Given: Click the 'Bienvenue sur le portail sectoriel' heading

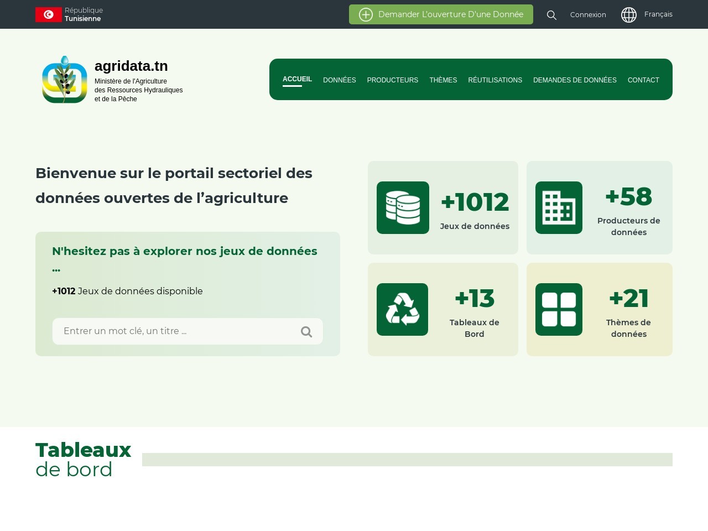Looking at the screenshot, I should 174,185.
